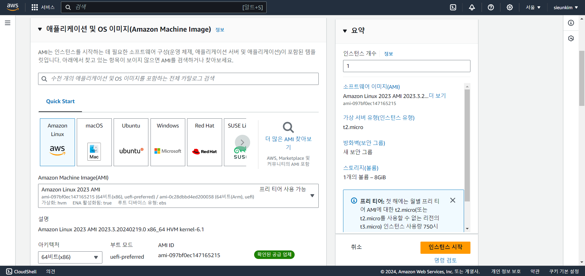
Task: Click the 프리 티어 사용 가능 label
Action: coord(283,189)
